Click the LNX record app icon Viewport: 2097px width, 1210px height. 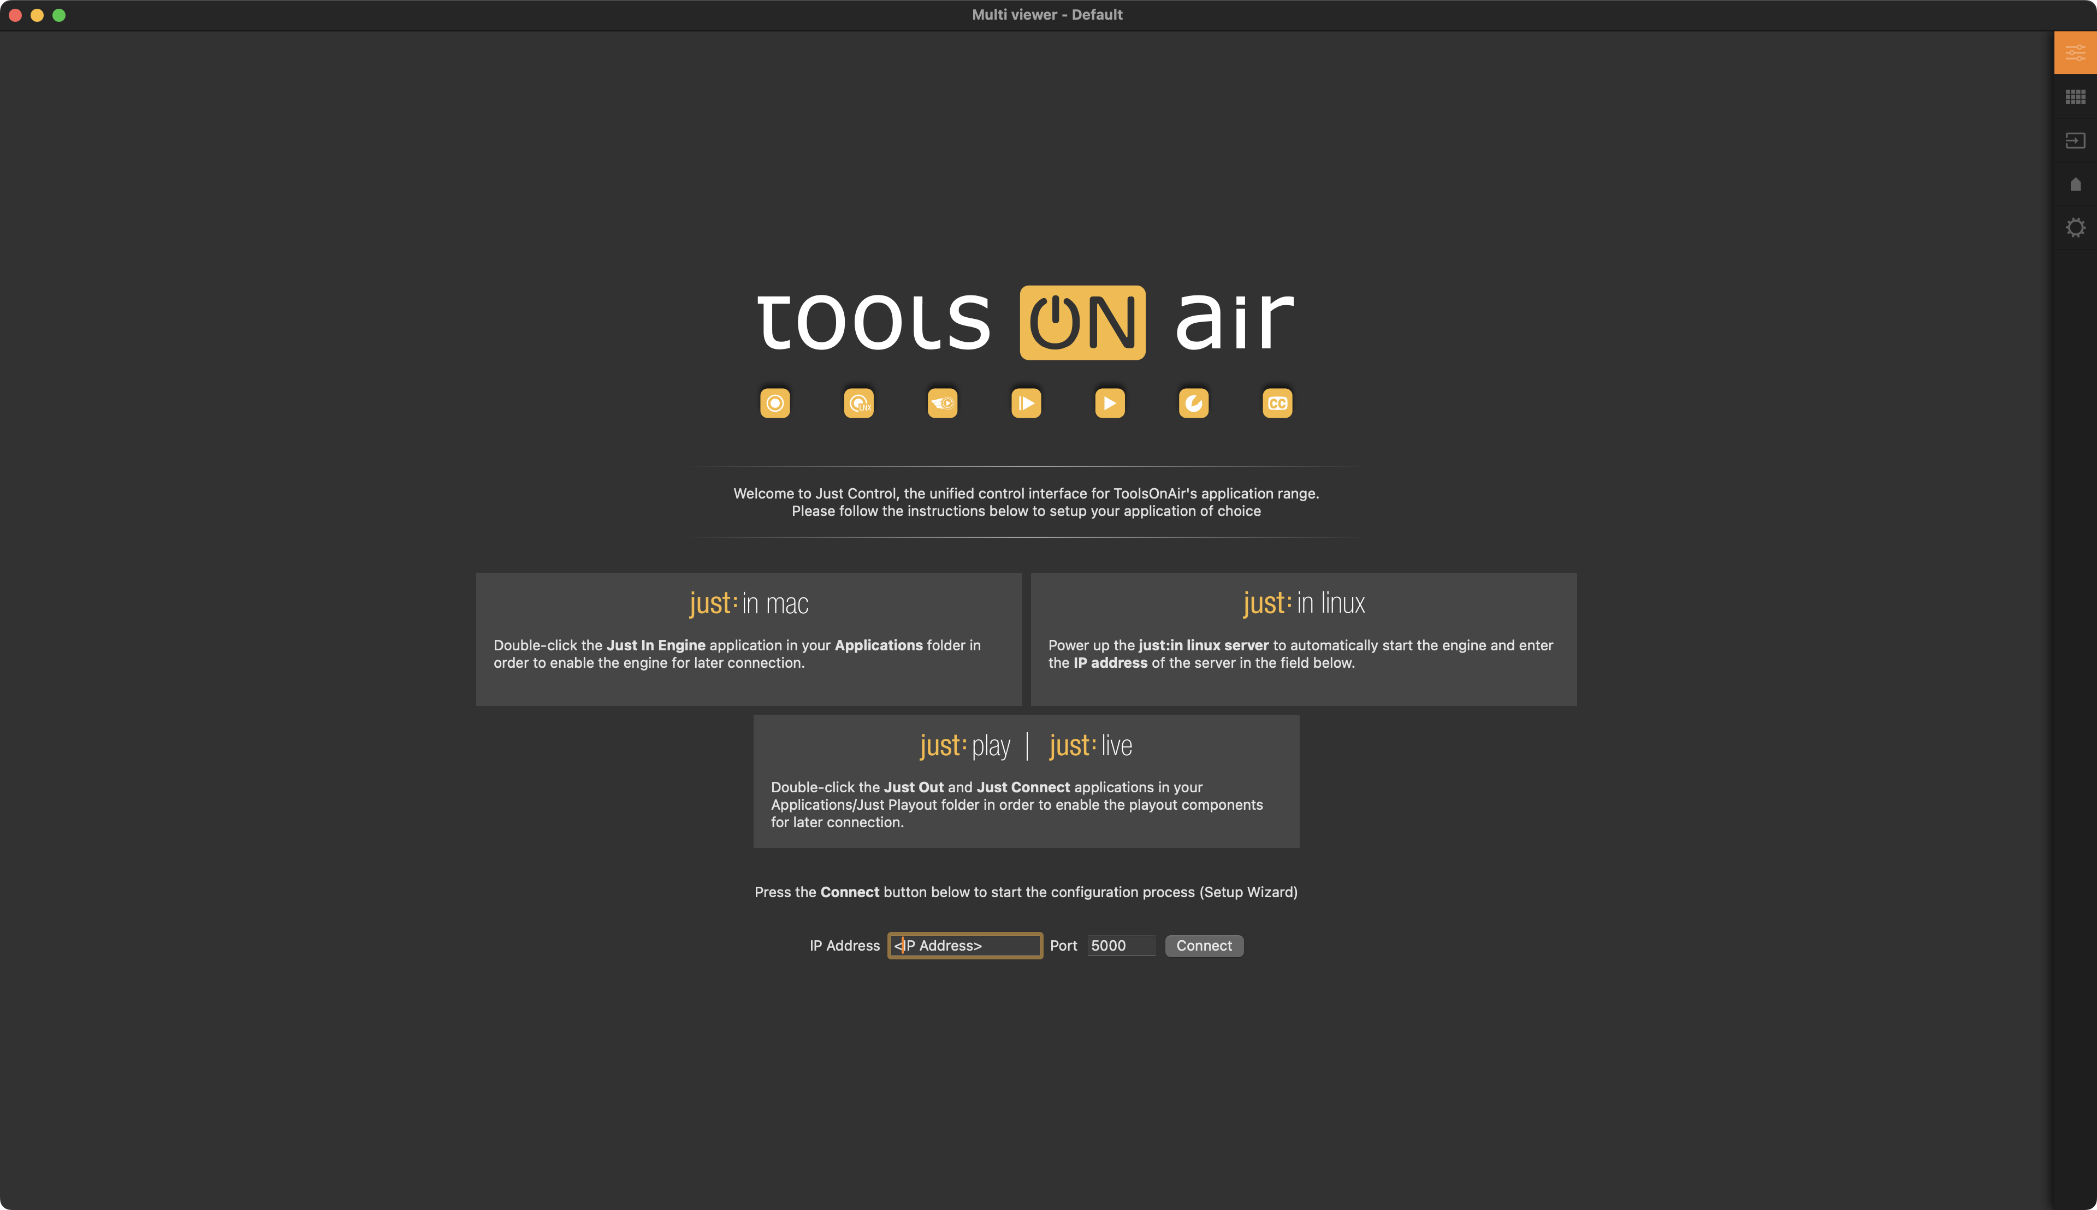point(858,403)
